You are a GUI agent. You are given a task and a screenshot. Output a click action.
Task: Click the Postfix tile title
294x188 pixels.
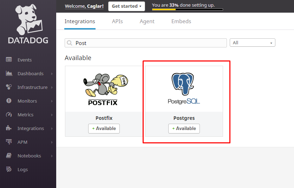104,118
